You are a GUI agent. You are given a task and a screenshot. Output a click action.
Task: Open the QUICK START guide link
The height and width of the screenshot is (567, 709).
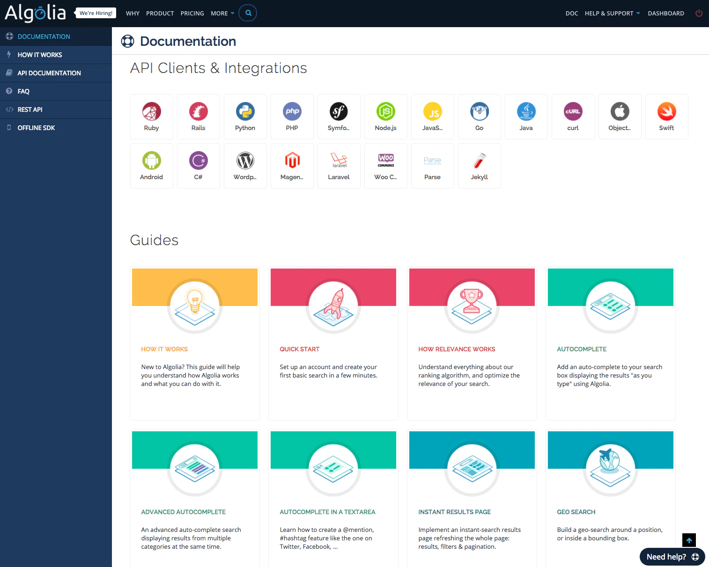[300, 349]
